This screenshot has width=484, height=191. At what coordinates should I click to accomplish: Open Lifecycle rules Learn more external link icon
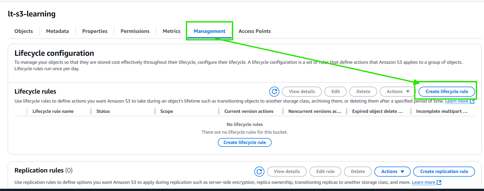(x=472, y=101)
